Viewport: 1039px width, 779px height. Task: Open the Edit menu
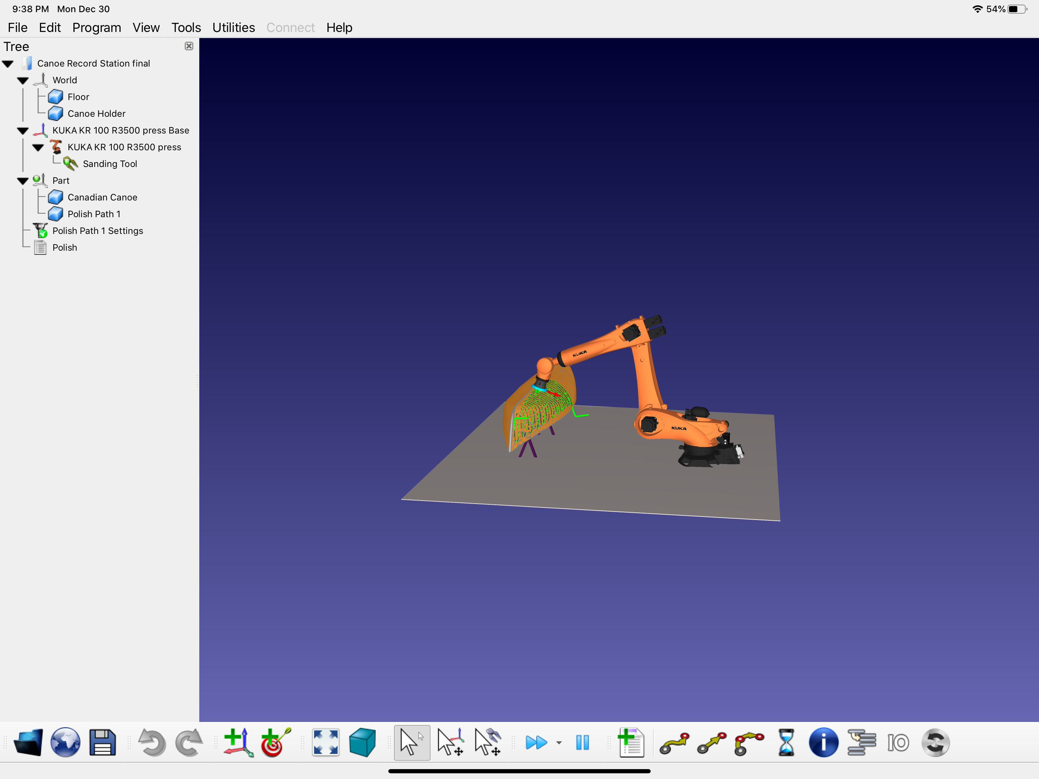point(50,28)
